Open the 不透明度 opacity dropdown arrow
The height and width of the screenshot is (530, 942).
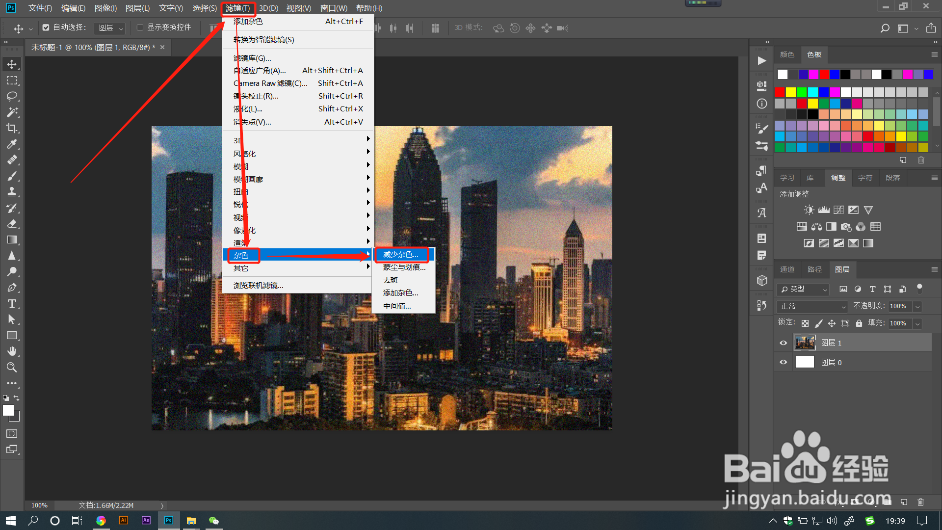[x=917, y=306]
